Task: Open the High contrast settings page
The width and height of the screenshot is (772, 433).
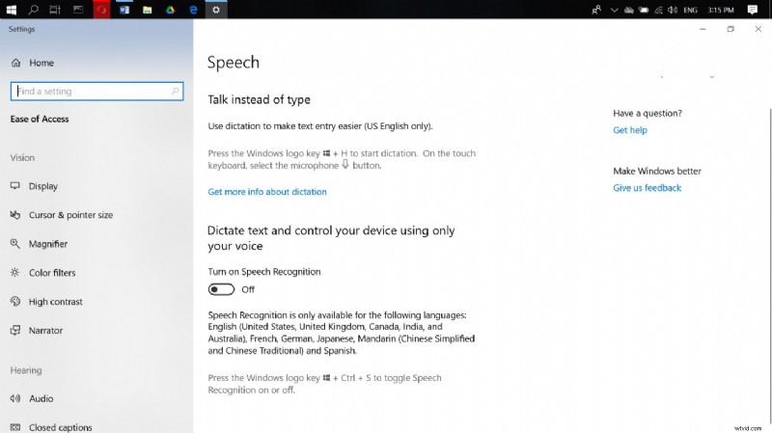Action: tap(46, 302)
